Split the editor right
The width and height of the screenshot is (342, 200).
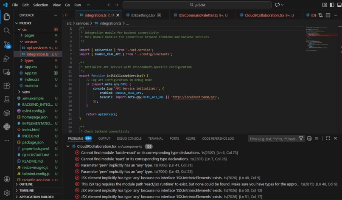click(x=328, y=15)
